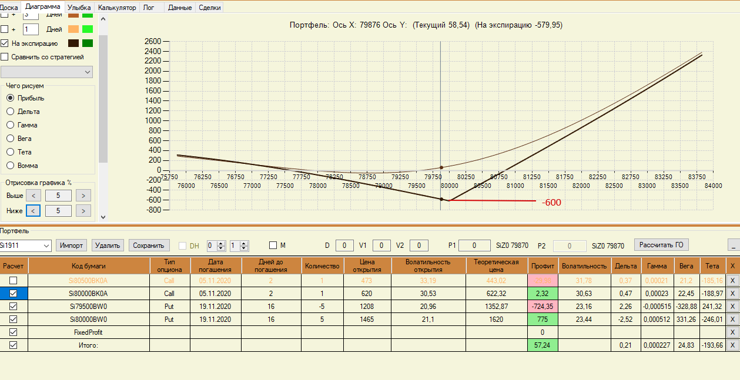This screenshot has height=380, width=740.
Task: Click the Сохранить button
Action: pos(150,246)
